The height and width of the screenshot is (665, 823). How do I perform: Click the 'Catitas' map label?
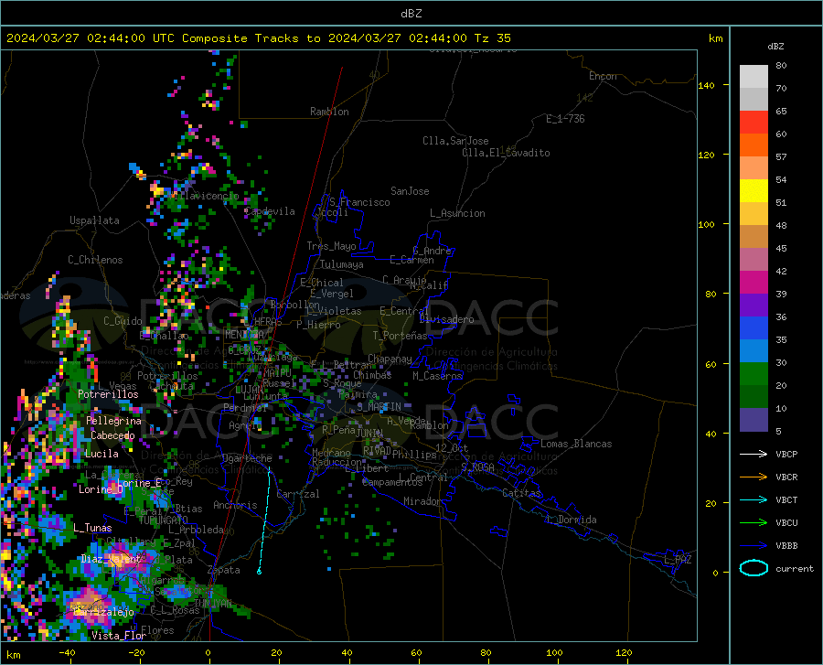point(522,493)
